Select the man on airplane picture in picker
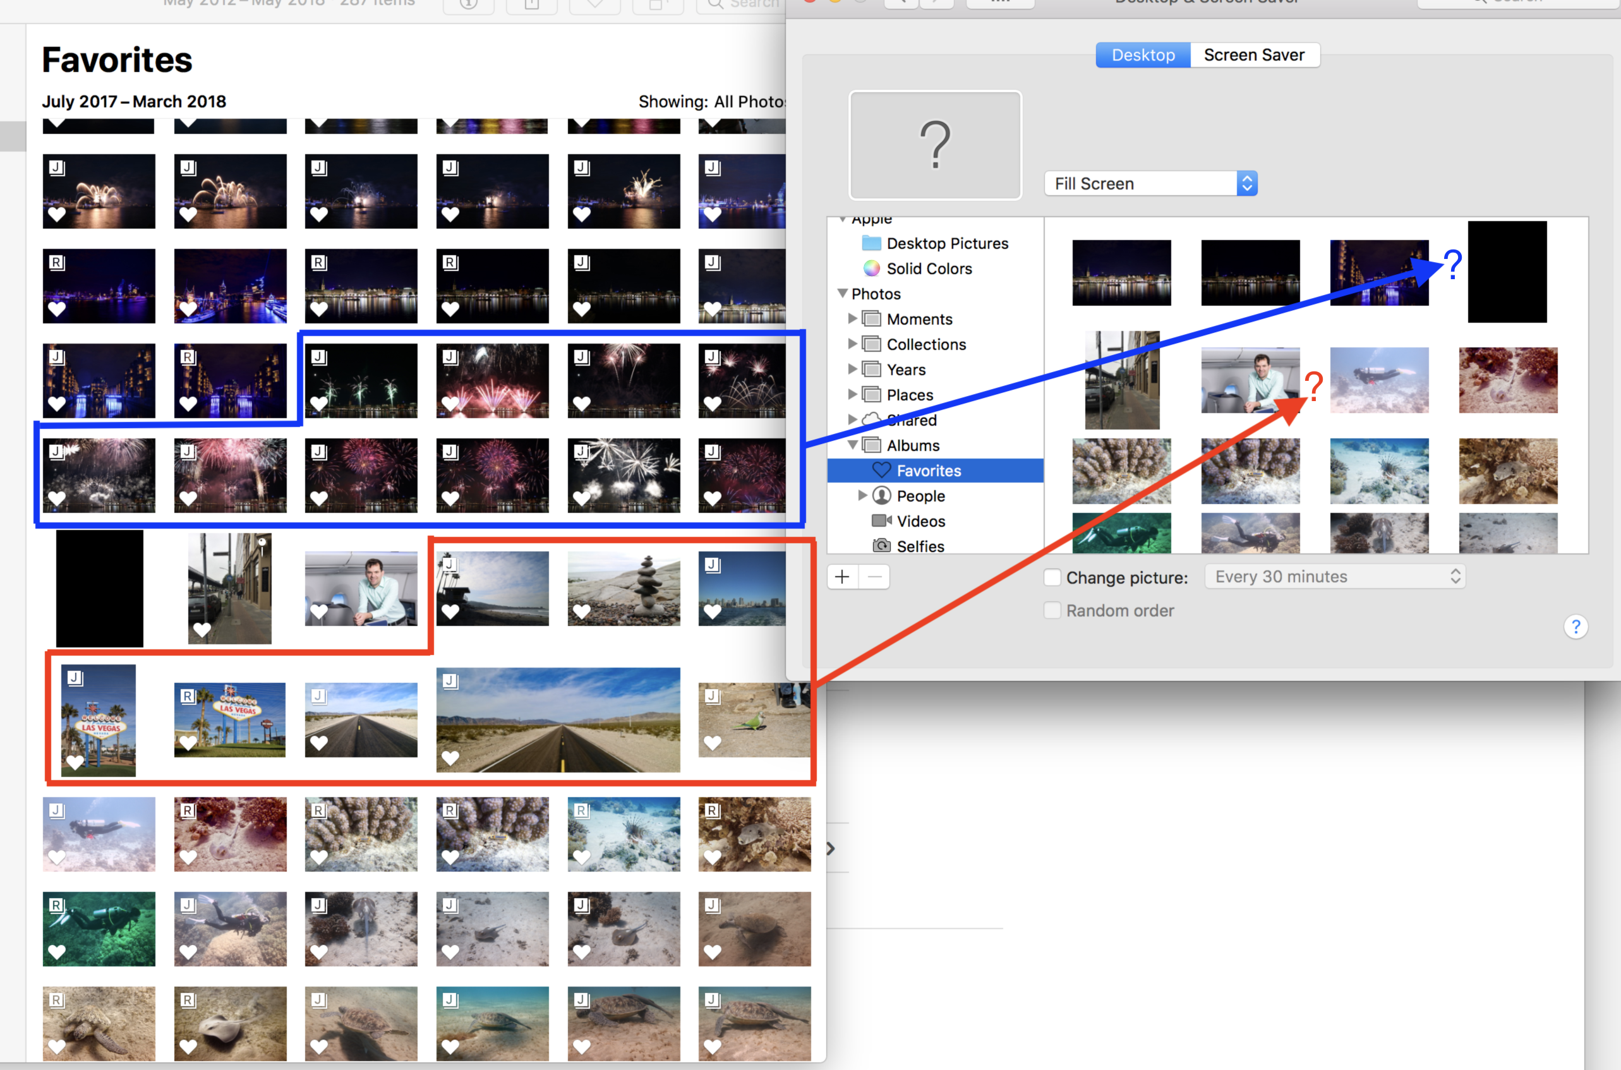 click(1250, 380)
